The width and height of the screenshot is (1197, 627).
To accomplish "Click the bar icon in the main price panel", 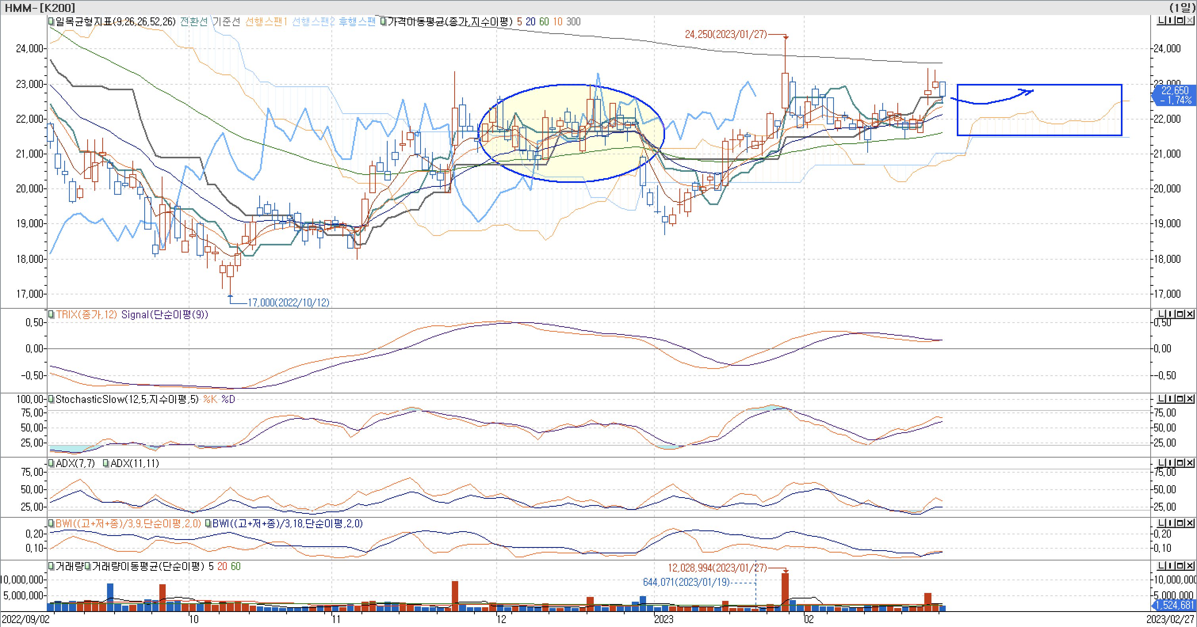I will pos(1170,21).
